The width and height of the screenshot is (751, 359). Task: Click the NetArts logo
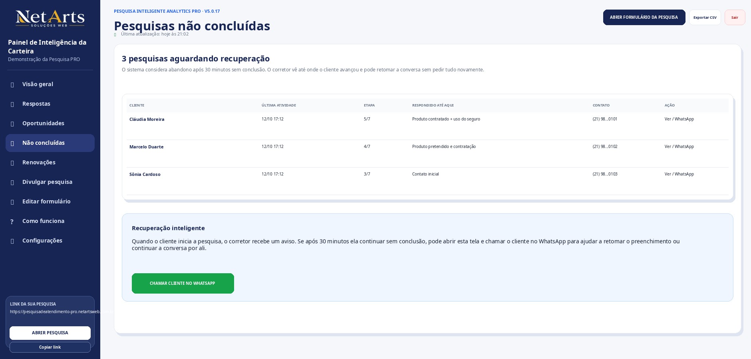click(x=50, y=19)
